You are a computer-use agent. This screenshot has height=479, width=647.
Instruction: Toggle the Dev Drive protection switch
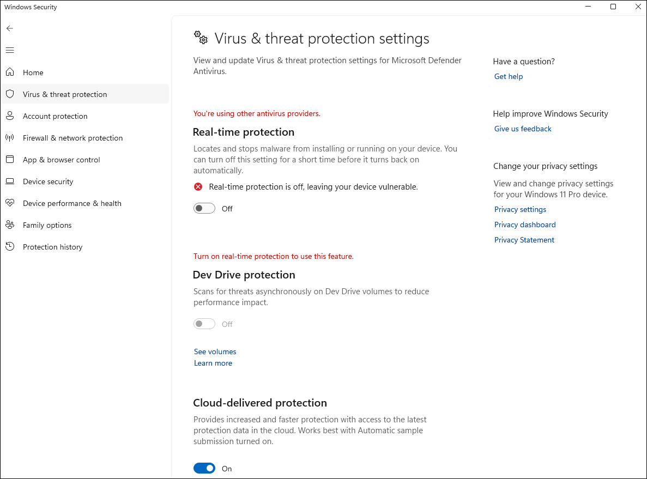click(204, 323)
